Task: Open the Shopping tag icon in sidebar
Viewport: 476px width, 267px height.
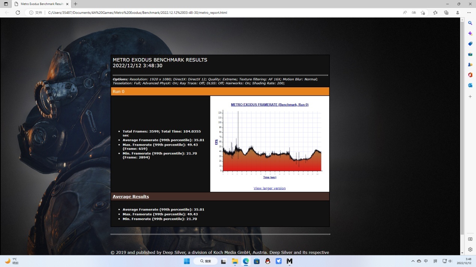Action: pos(470,44)
